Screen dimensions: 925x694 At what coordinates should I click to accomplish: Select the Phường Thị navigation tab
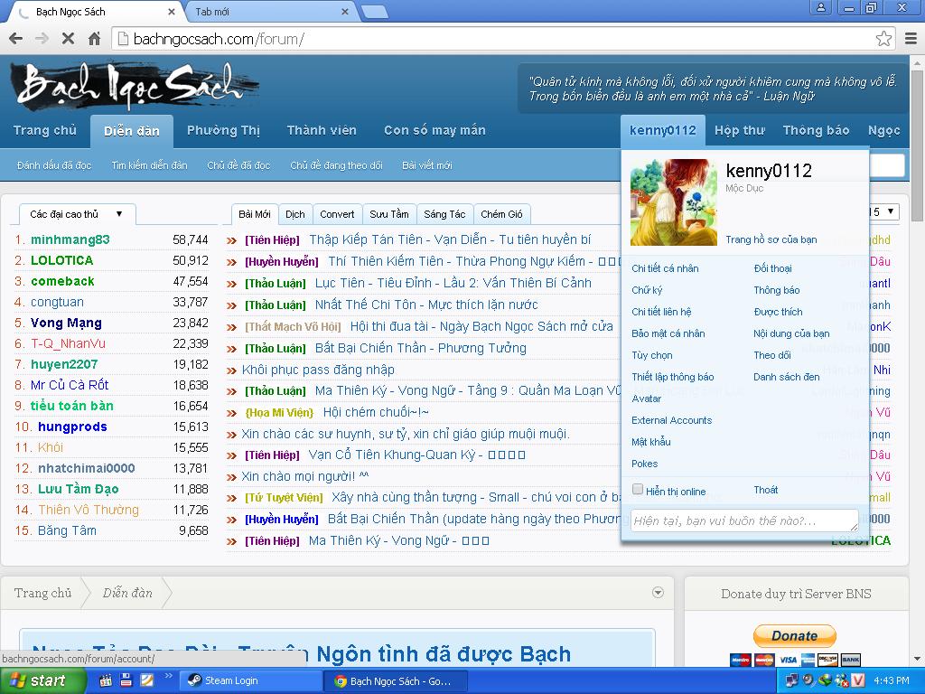(223, 130)
